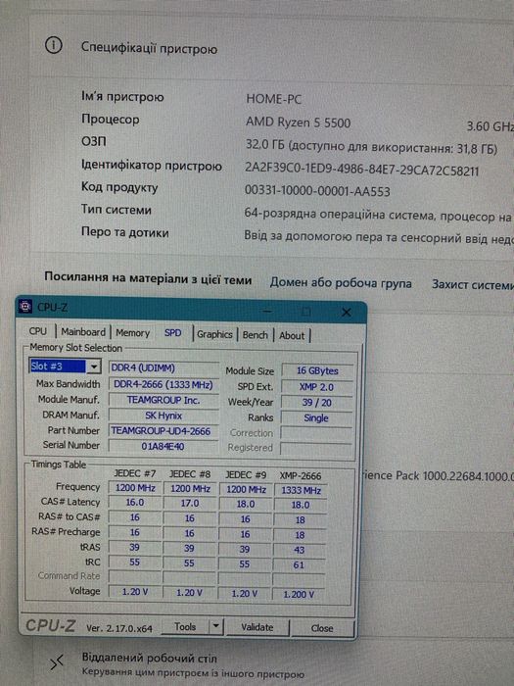Open Домен або робоча група link
The width and height of the screenshot is (514, 686).
[341, 282]
